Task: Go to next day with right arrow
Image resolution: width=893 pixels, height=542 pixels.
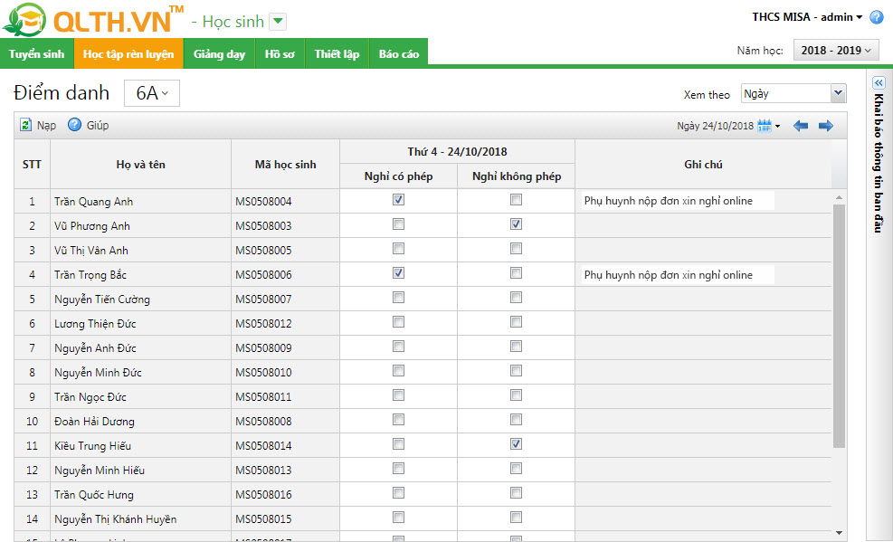Action: point(825,127)
